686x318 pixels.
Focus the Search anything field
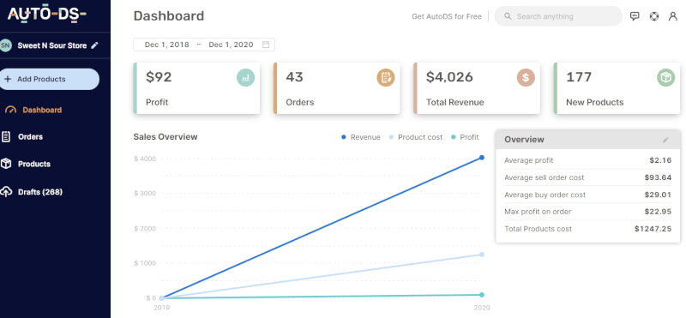click(558, 16)
